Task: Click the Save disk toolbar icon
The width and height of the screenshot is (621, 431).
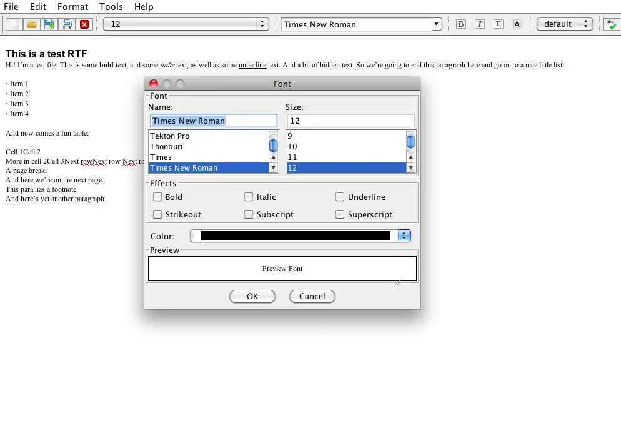Action: (49, 24)
